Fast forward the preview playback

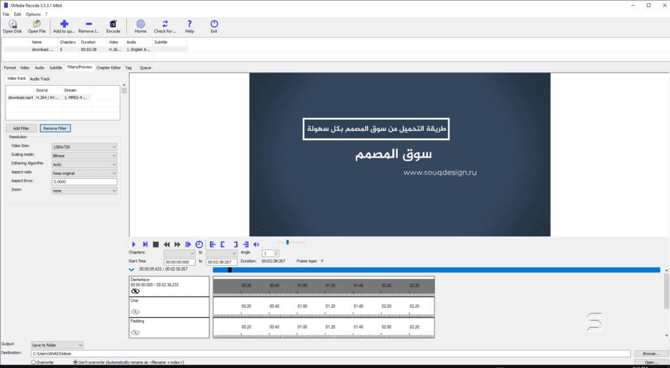point(177,244)
